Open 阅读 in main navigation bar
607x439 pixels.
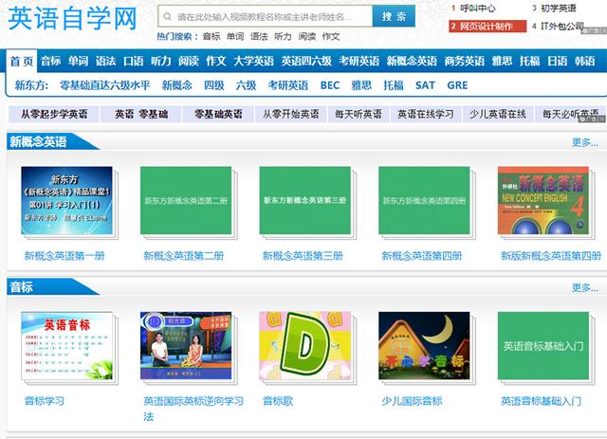coord(189,62)
